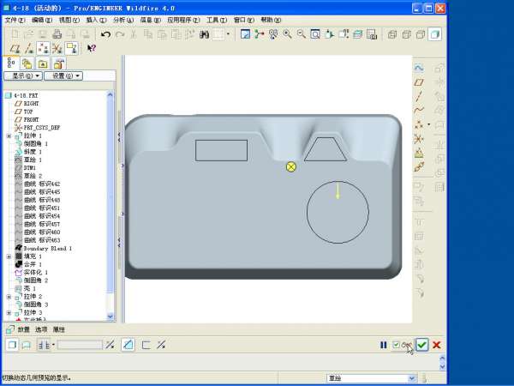Click the Zoom Out magnifier icon
This screenshot has height=386, width=514.
pyautogui.click(x=302, y=34)
